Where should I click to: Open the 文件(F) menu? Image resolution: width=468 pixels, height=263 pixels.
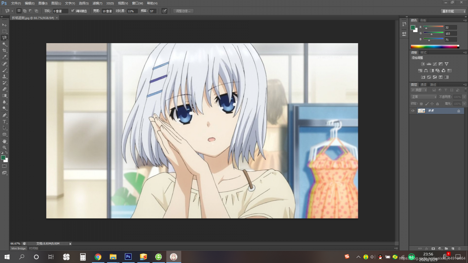pos(16,3)
